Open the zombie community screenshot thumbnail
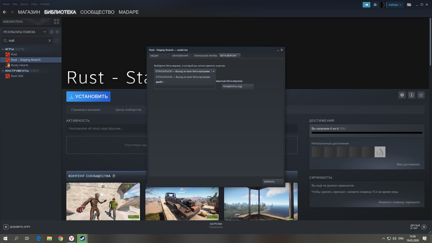This screenshot has height=243, width=432. click(x=103, y=201)
